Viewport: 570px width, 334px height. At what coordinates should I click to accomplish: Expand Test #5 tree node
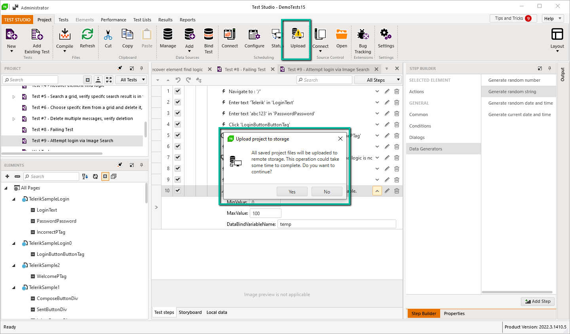click(14, 97)
